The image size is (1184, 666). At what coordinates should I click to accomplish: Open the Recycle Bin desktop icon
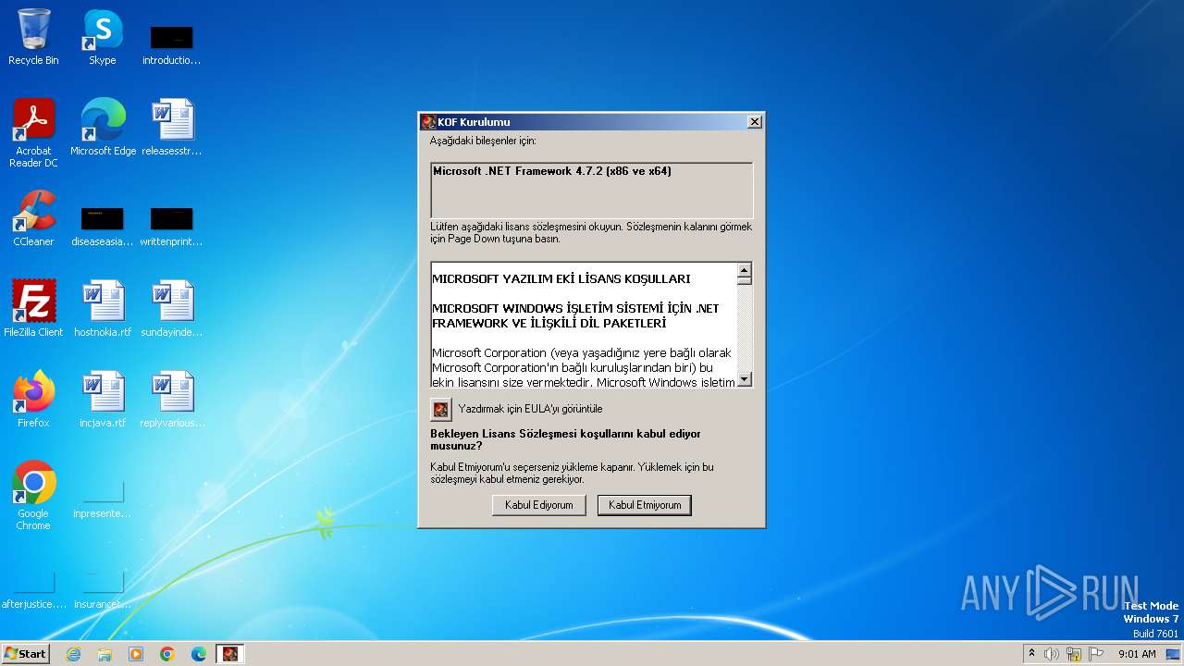click(33, 39)
